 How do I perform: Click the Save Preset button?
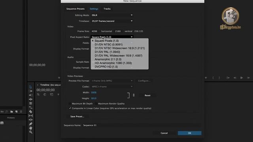(x=77, y=116)
